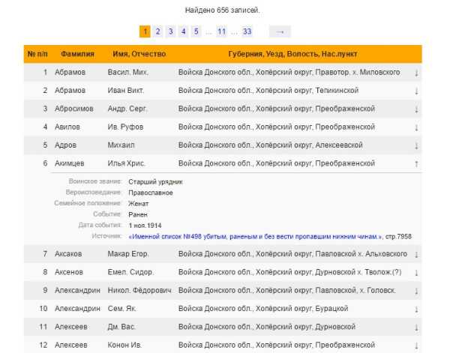Expand details arrow for Алексеев Дм. Вас.
The image size is (450, 353).
[416, 328]
